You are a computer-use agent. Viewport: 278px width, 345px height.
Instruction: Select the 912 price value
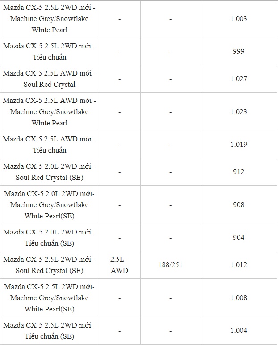click(238, 172)
